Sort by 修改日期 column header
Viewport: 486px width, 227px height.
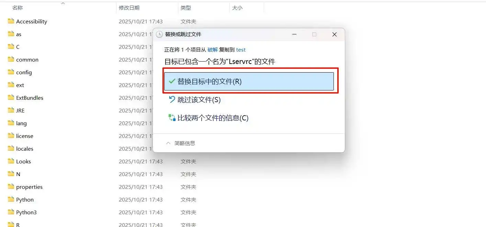[129, 8]
